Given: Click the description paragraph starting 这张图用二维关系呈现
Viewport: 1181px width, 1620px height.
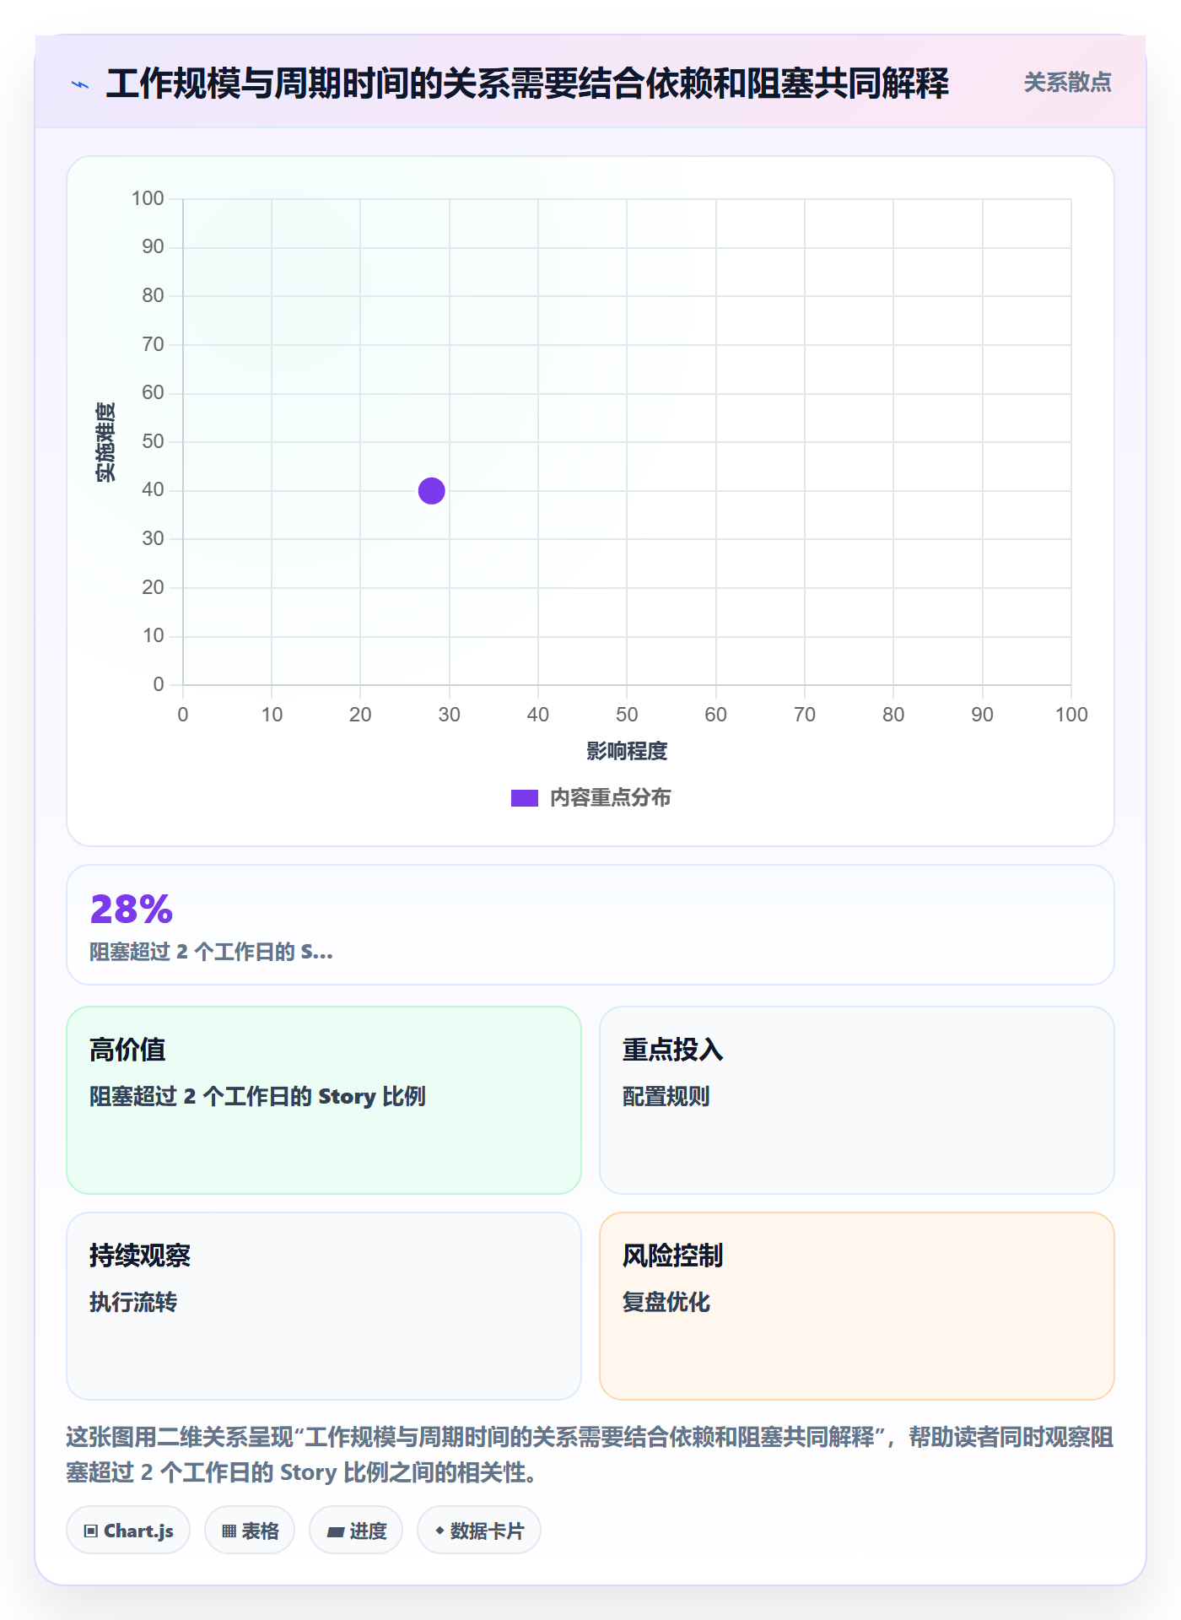Looking at the screenshot, I should click(590, 1455).
